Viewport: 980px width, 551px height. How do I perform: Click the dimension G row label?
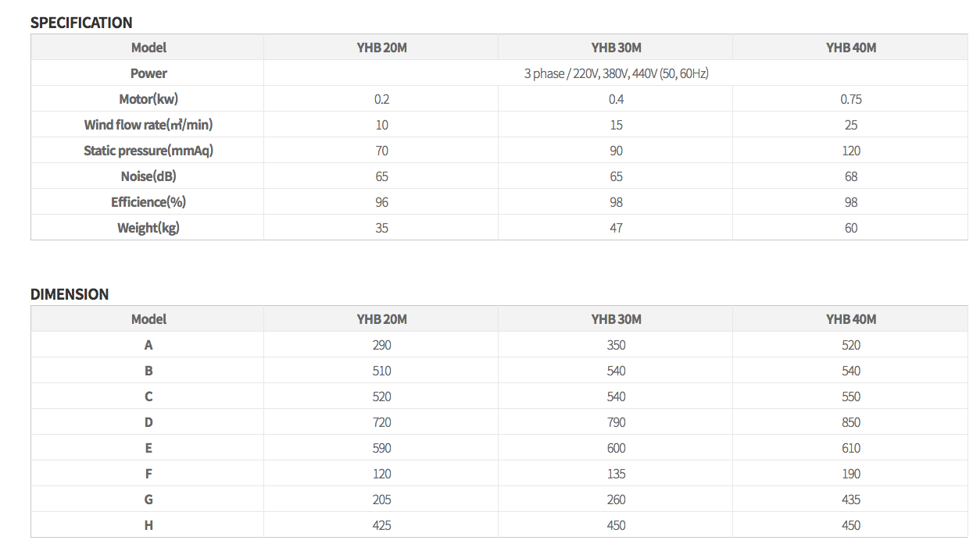pyautogui.click(x=148, y=499)
